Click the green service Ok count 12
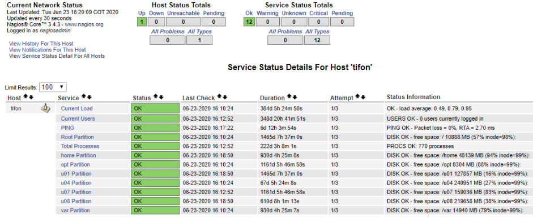533x218 pixels. click(x=249, y=22)
